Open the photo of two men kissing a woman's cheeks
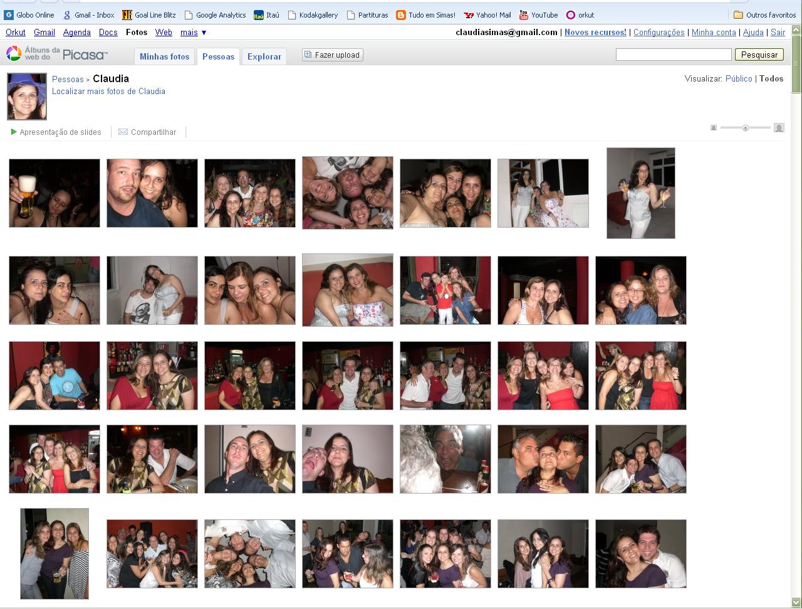802x609 pixels. (x=543, y=459)
